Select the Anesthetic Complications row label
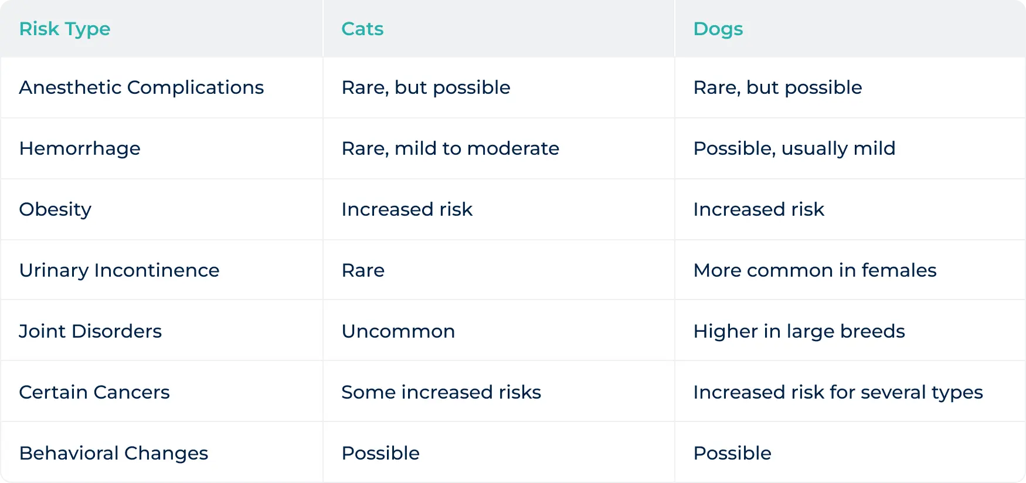This screenshot has width=1026, height=483. (x=141, y=87)
